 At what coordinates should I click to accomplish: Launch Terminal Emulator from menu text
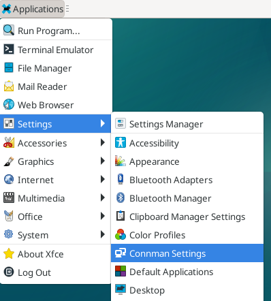[x=56, y=50]
